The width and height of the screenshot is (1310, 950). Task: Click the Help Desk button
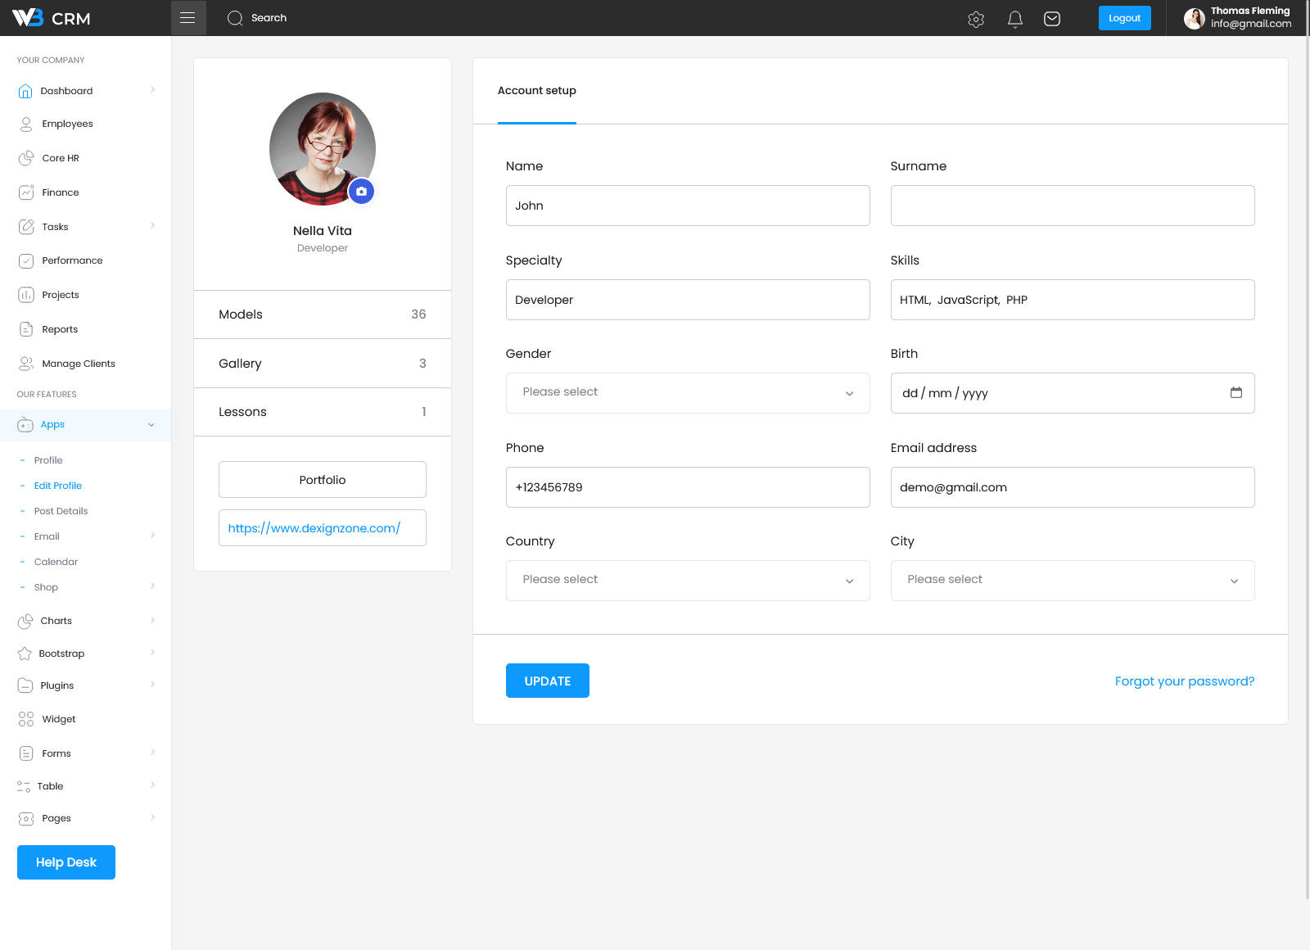pyautogui.click(x=66, y=862)
